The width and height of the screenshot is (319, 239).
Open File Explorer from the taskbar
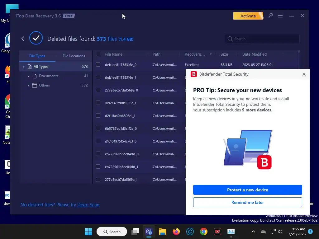(x=163, y=232)
